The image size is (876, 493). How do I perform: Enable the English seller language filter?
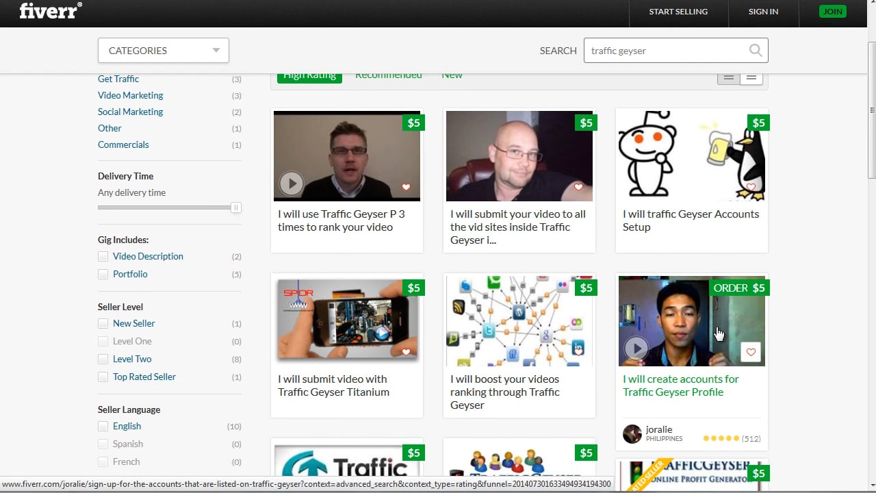click(103, 426)
